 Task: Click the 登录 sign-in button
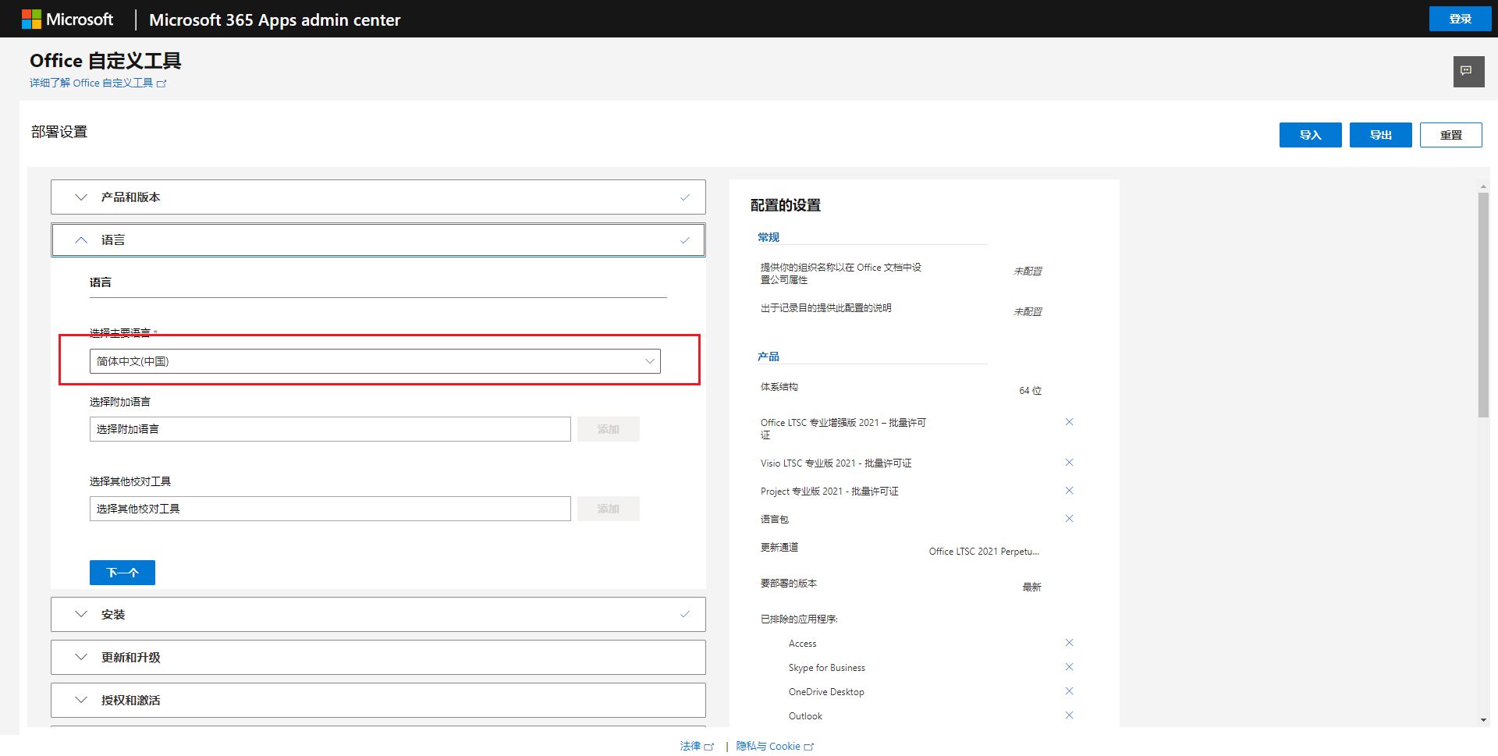coord(1460,19)
